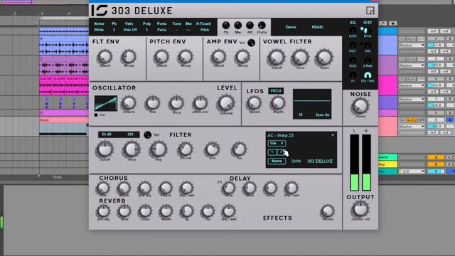
Task: Click the Mw black knob in header
Action: (237, 26)
